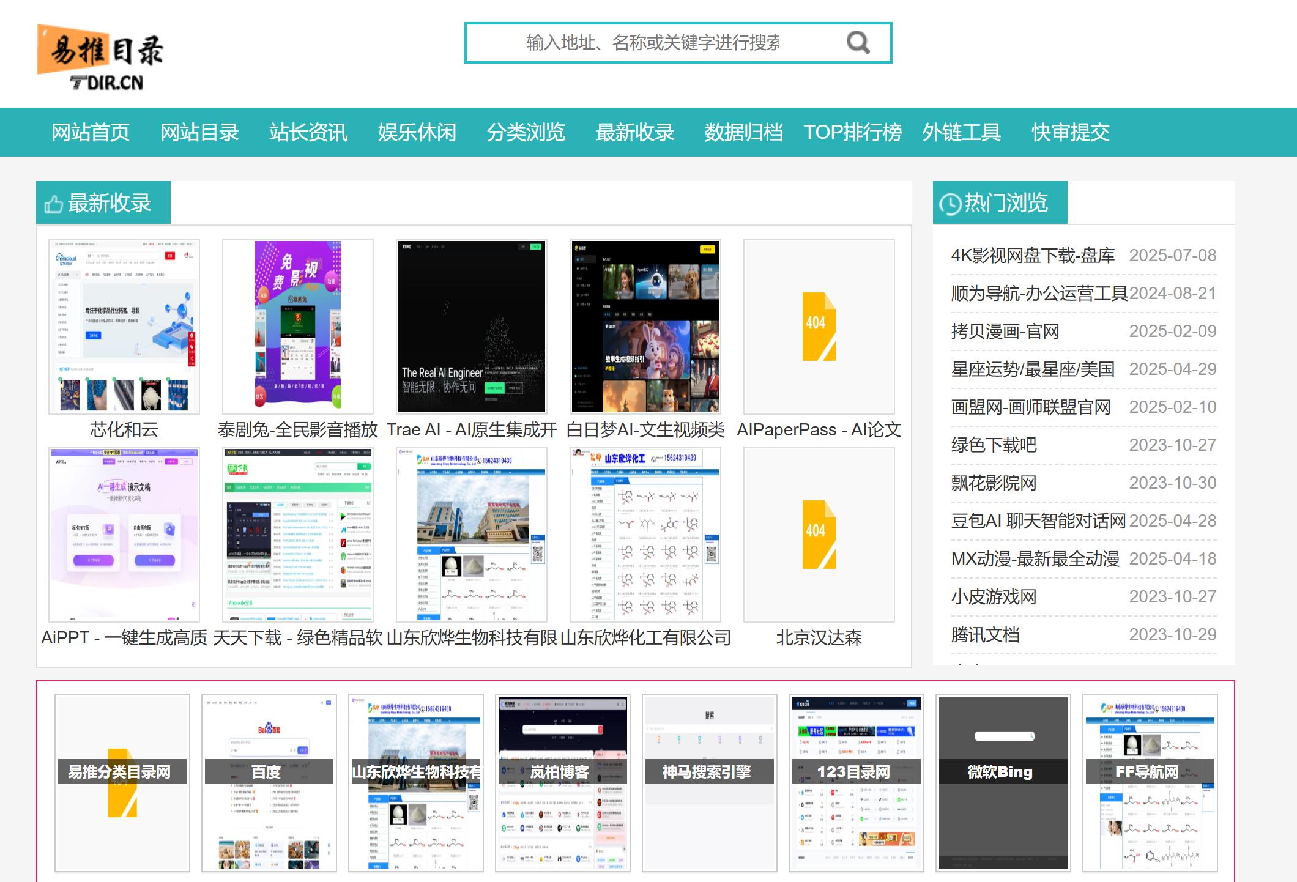Open the 4K影视网盘下载-盘库 link

coord(1033,256)
